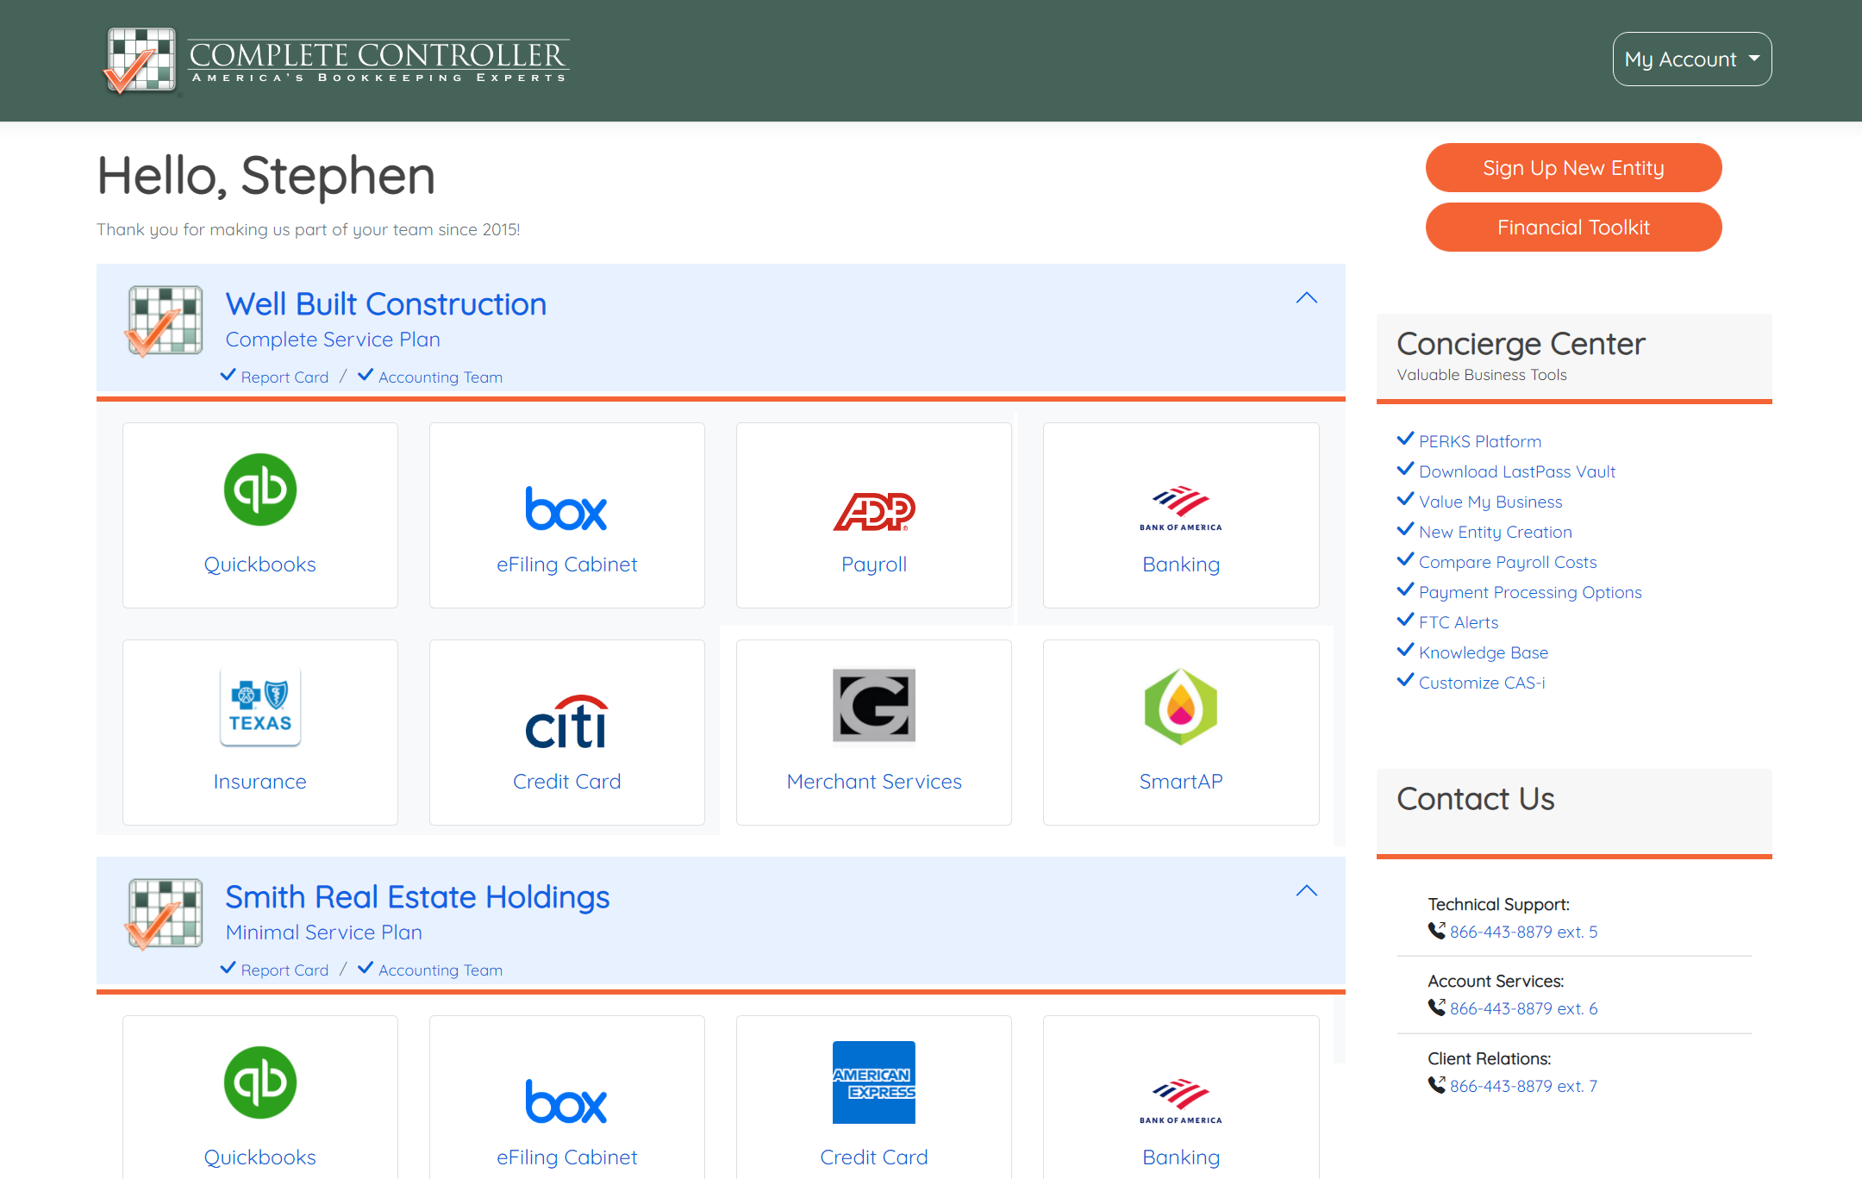
Task: Open the Smith Real Estate Holdings entity name link
Action: click(x=417, y=897)
